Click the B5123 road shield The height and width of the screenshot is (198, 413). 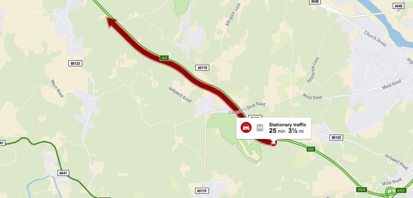75,63
